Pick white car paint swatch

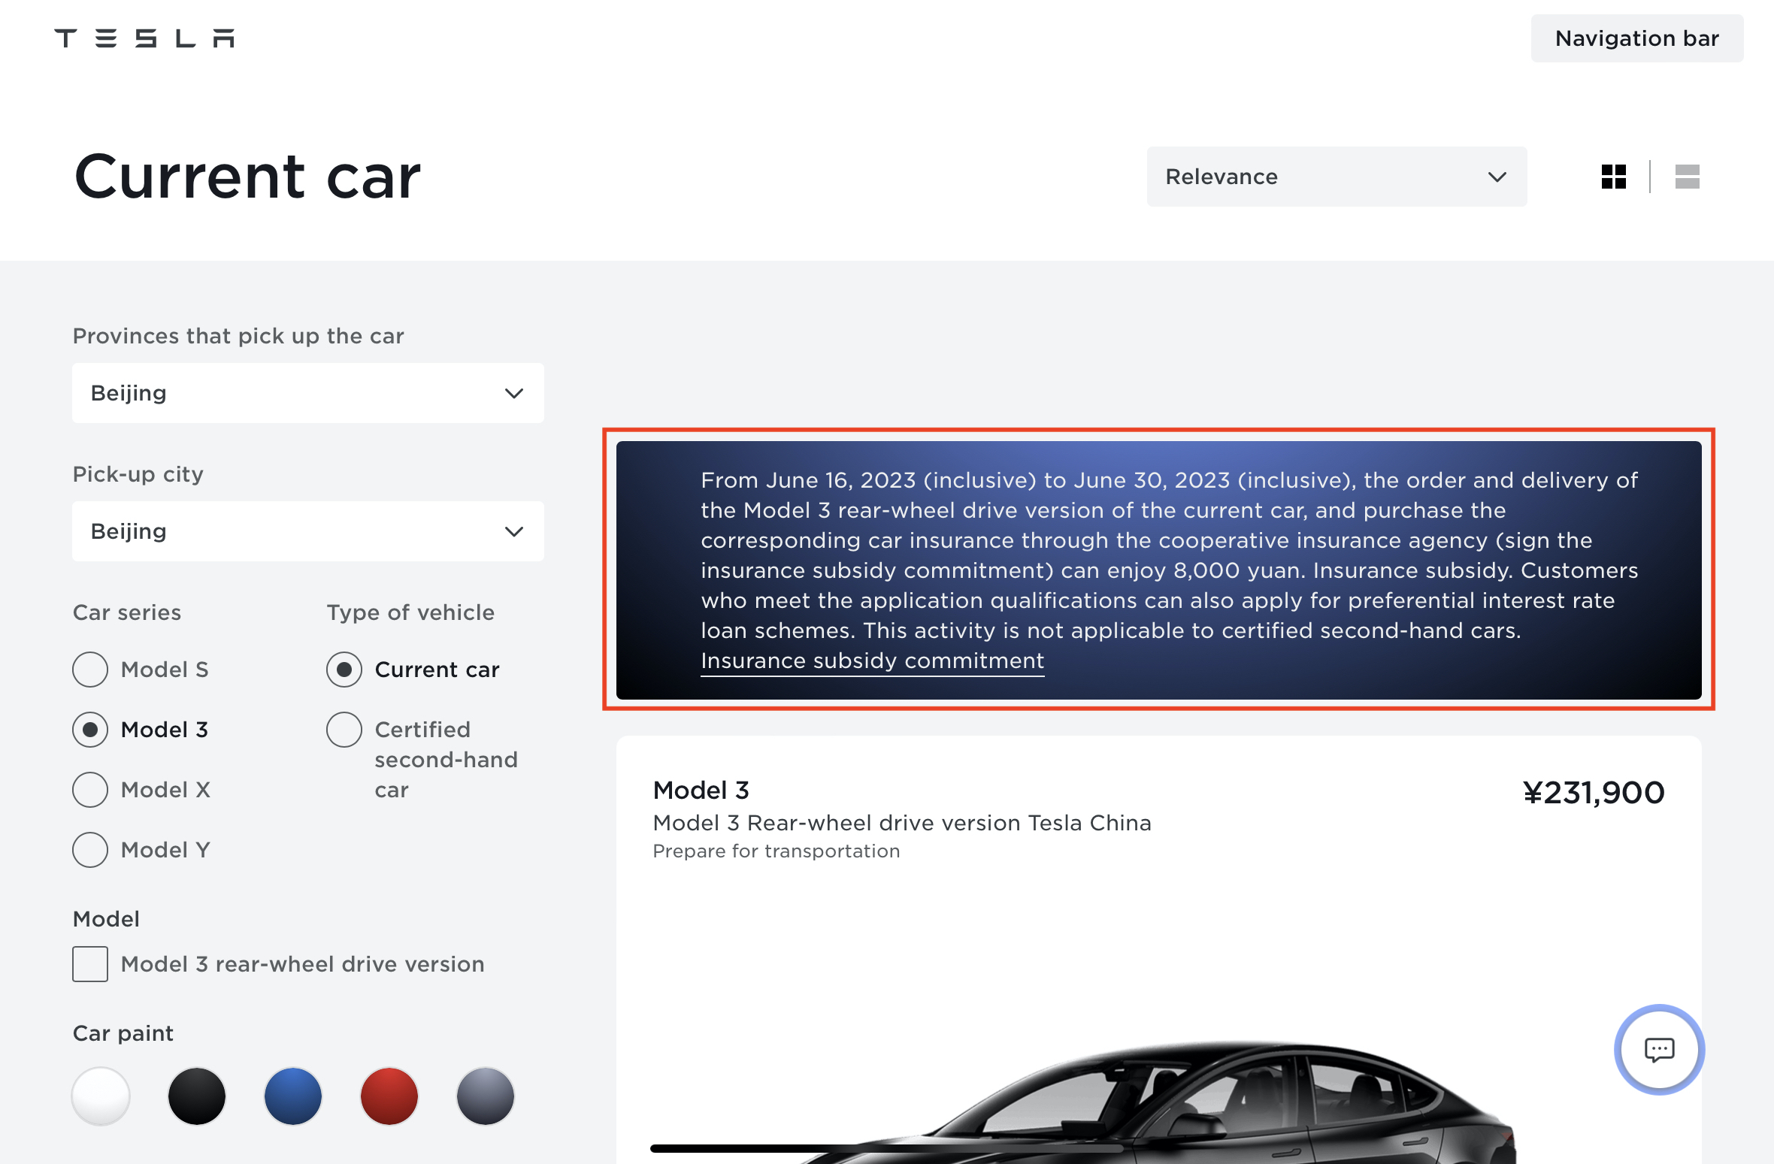101,1096
